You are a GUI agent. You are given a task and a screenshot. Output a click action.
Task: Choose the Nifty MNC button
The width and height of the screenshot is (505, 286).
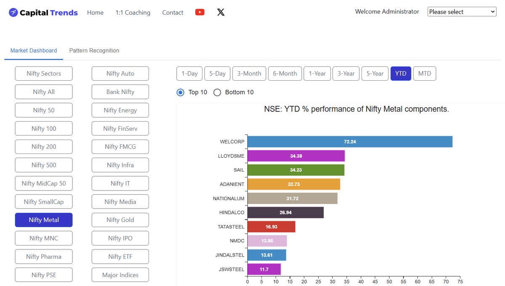click(44, 238)
